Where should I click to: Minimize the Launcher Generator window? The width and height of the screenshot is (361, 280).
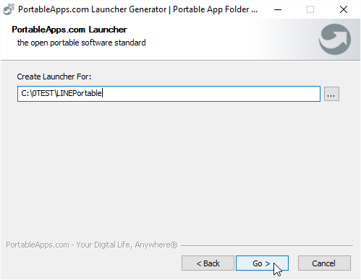click(x=278, y=9)
